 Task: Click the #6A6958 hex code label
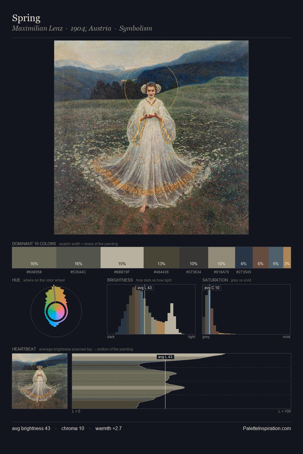(34, 272)
